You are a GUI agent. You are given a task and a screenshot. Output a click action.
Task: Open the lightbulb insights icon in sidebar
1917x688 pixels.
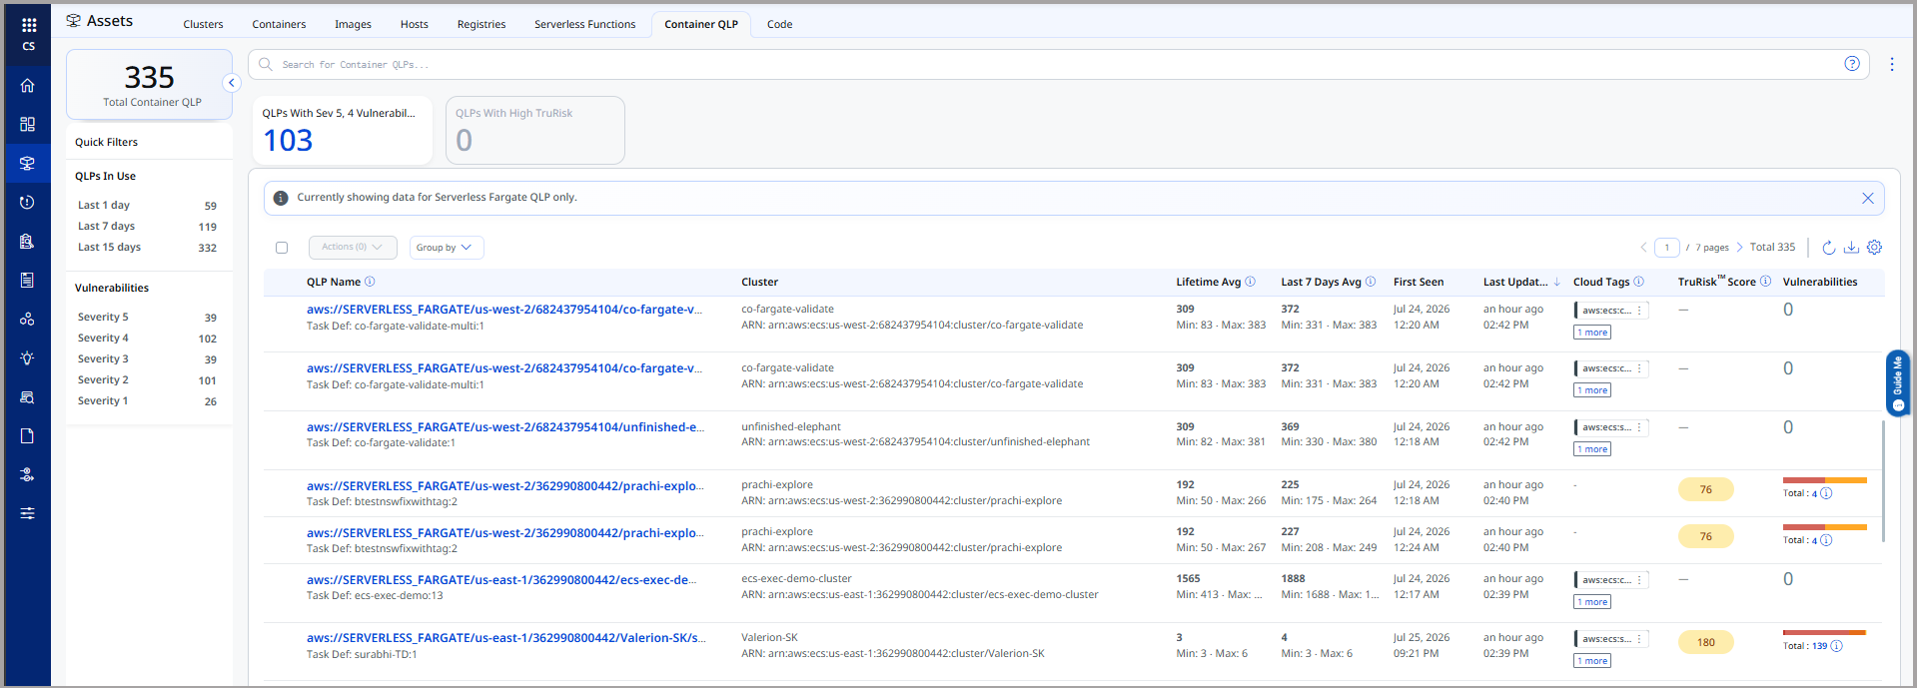[x=28, y=358]
